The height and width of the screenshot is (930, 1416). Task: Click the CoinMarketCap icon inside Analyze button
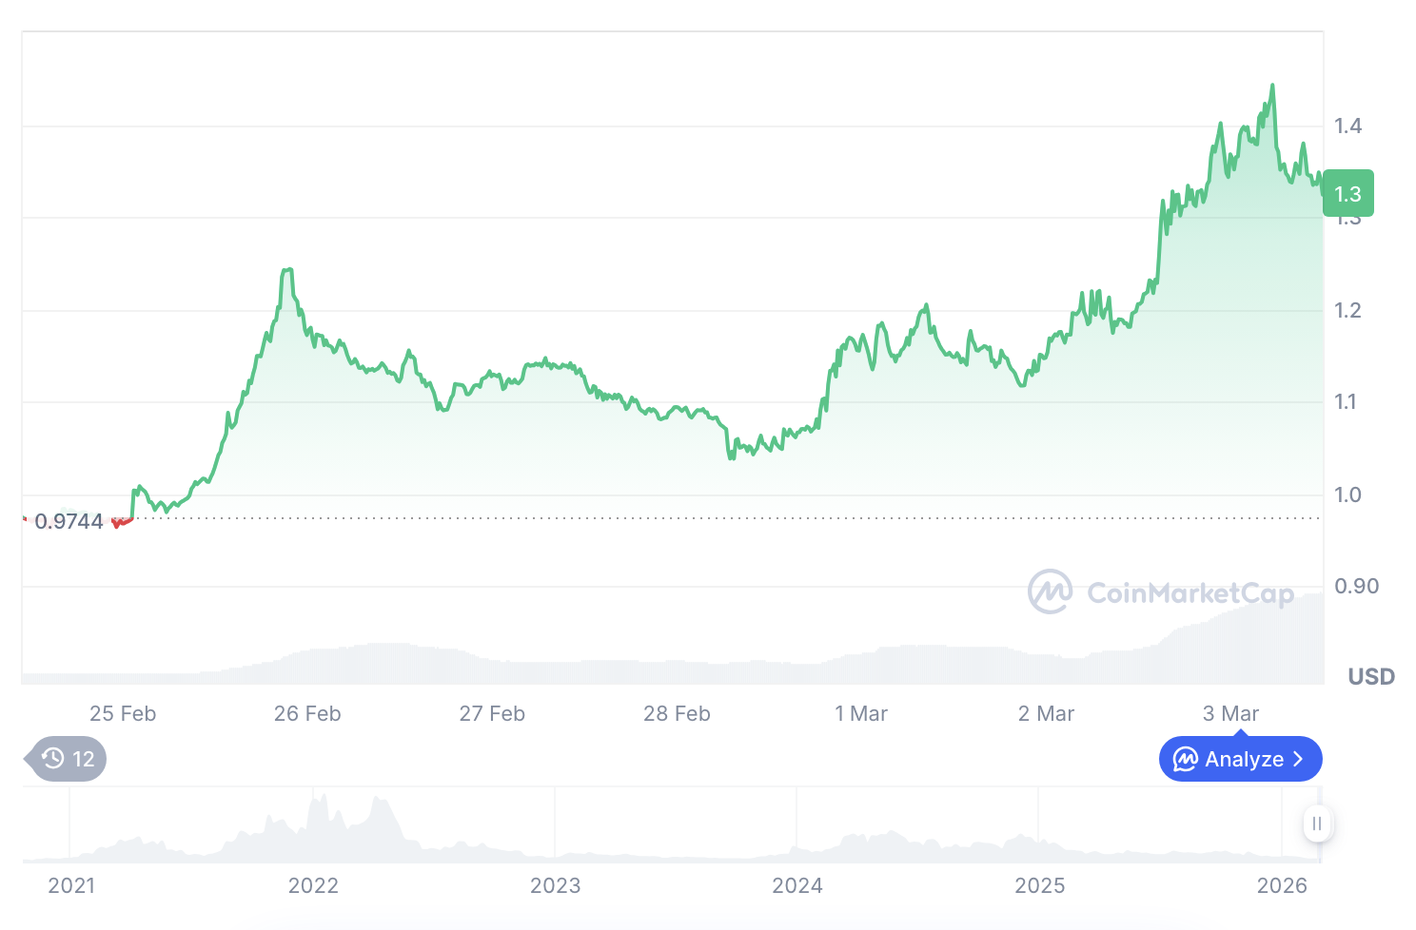(x=1185, y=760)
